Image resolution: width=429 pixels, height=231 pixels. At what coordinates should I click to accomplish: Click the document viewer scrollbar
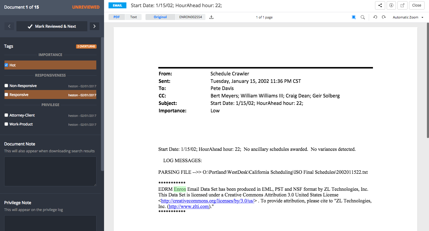click(427, 80)
